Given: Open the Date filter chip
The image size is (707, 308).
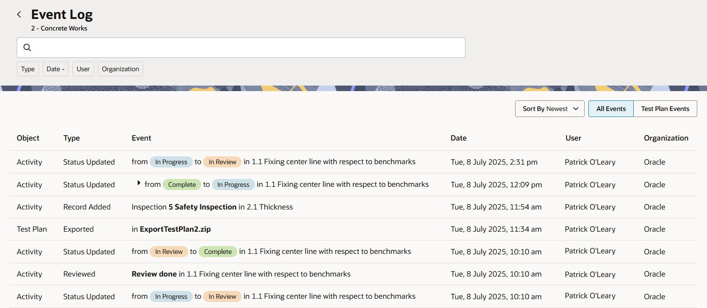Looking at the screenshot, I should [56, 69].
